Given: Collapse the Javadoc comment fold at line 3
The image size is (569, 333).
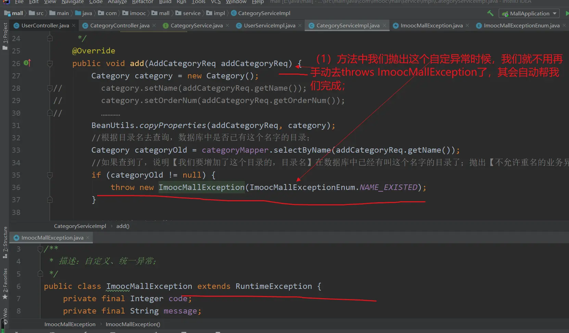Looking at the screenshot, I should coord(40,249).
